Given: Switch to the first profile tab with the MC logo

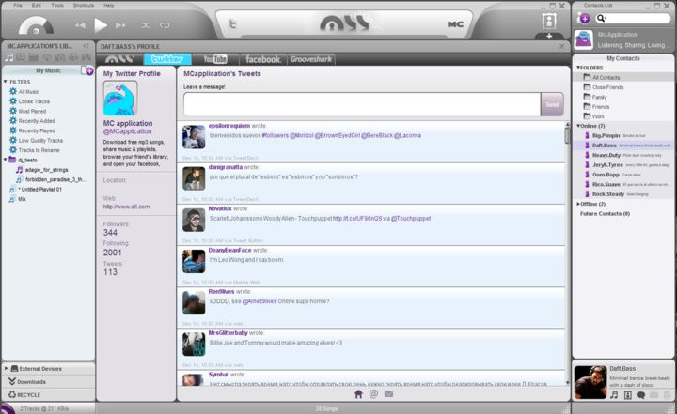Looking at the screenshot, I should pyautogui.click(x=119, y=59).
